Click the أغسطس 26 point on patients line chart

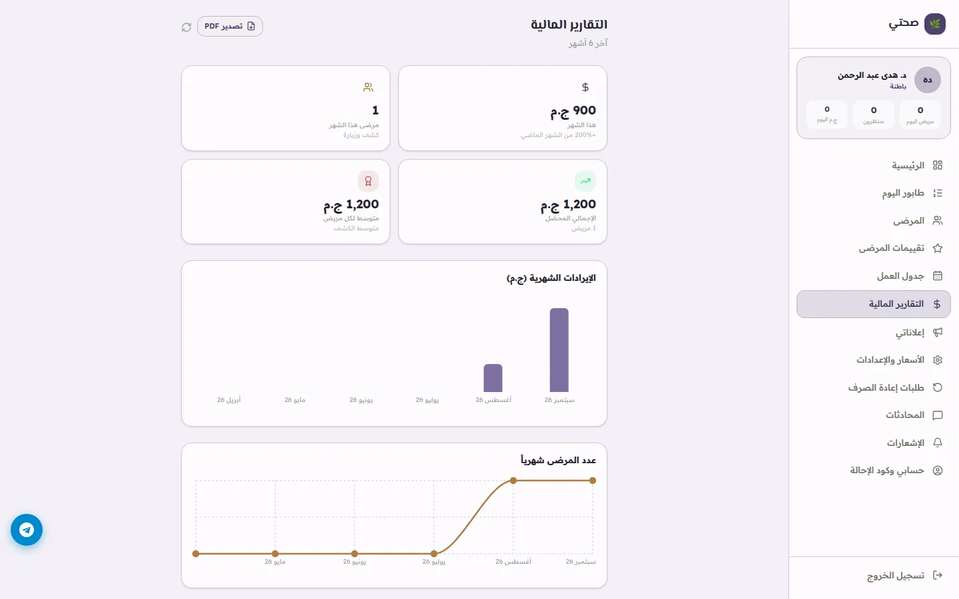click(513, 481)
